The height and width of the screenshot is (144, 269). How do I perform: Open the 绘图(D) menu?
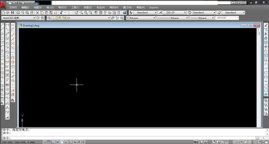[88, 7]
